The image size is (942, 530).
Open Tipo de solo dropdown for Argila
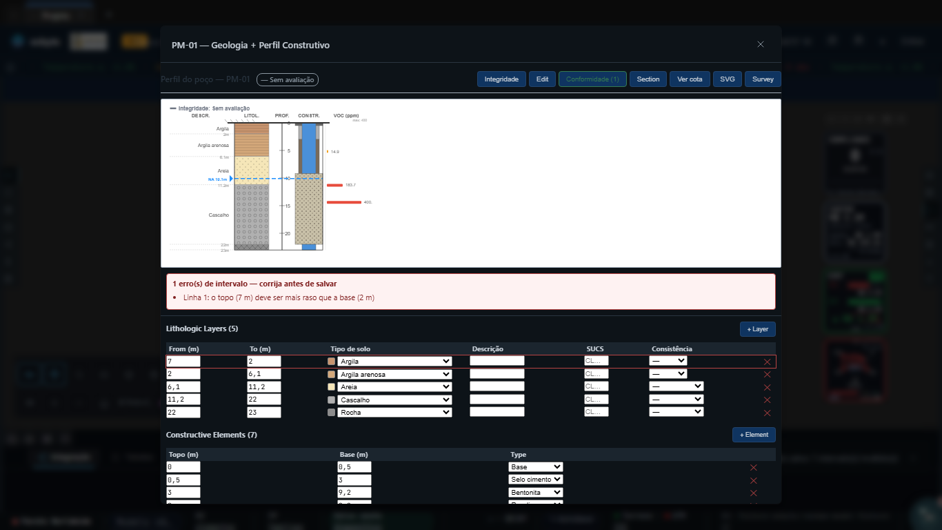pyautogui.click(x=394, y=361)
